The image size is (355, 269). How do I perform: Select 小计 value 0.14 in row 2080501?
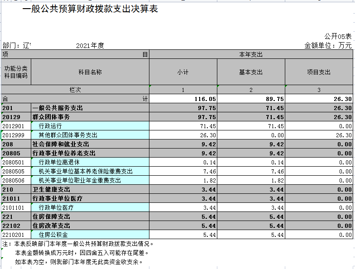183,162
